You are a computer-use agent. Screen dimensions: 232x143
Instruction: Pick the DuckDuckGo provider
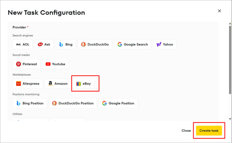95,45
